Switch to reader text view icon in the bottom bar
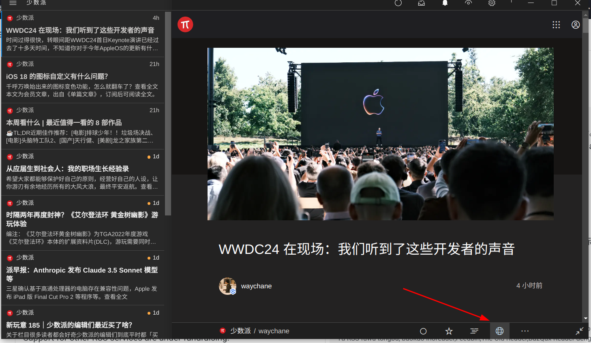This screenshot has height=343, width=591. [474, 331]
